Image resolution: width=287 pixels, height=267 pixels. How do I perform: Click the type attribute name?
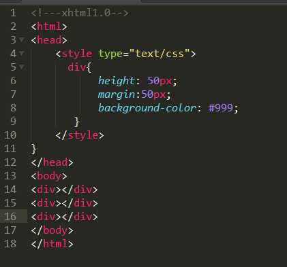[x=110, y=54]
